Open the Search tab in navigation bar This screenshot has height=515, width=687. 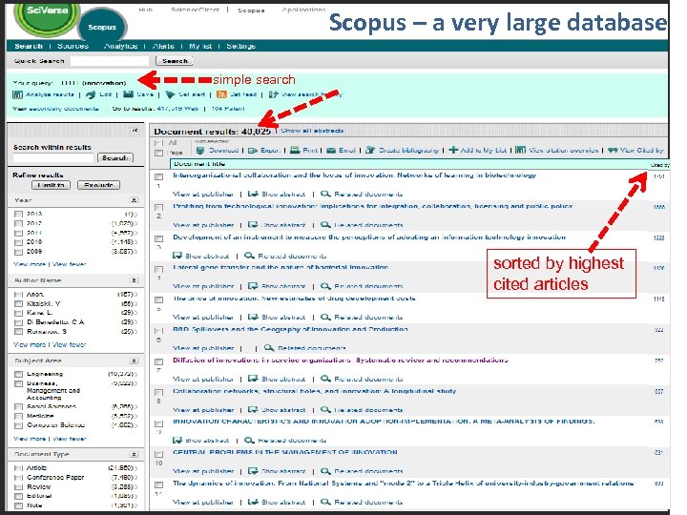[x=29, y=46]
